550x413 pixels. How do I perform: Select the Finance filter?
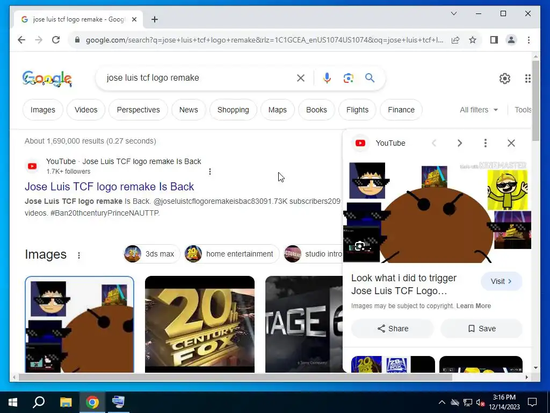401,110
